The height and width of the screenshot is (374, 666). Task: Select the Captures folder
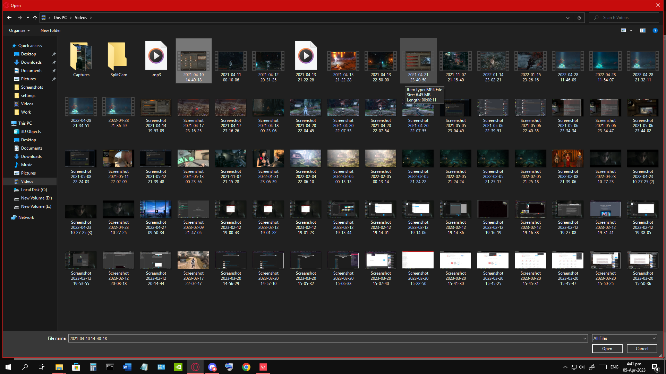[x=81, y=60]
